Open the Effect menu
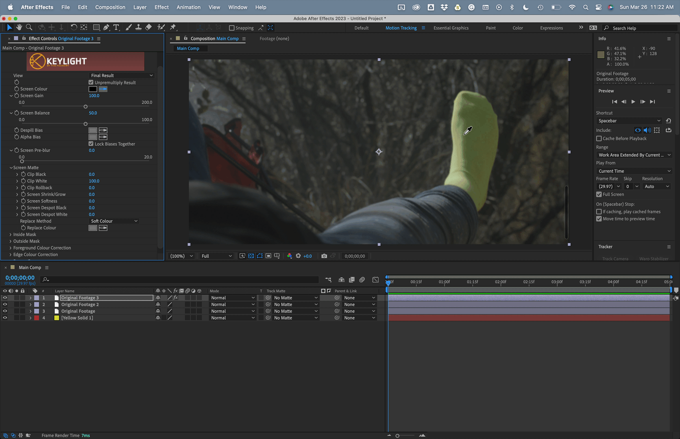This screenshot has height=439, width=680. [161, 7]
